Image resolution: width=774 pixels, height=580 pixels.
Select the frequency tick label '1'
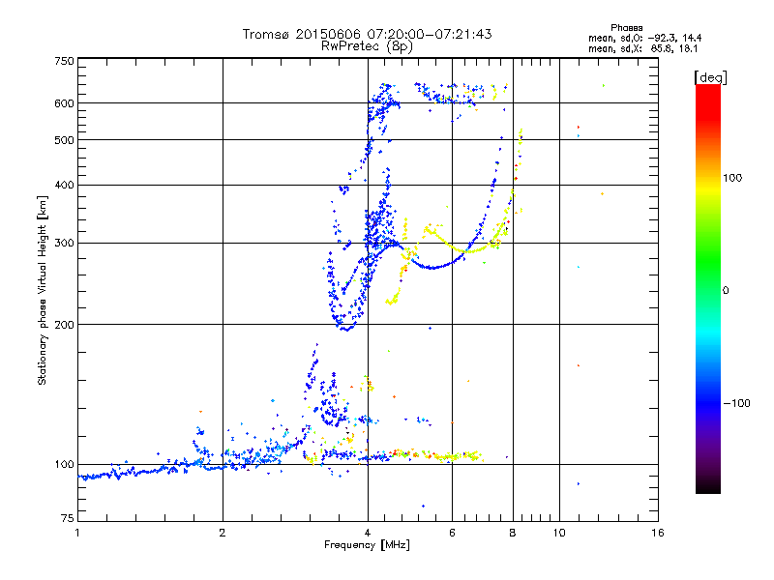pos(77,533)
